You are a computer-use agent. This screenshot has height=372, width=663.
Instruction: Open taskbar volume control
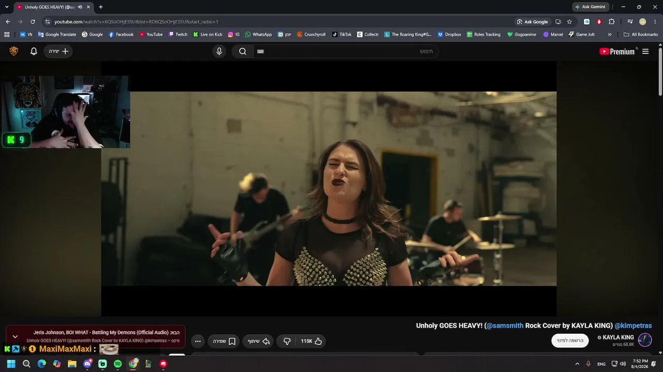click(x=623, y=364)
